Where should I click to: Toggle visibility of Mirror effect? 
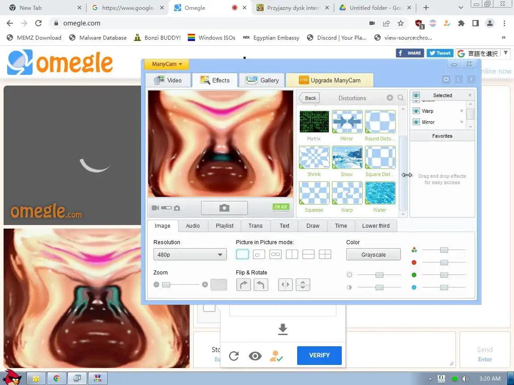pos(416,122)
